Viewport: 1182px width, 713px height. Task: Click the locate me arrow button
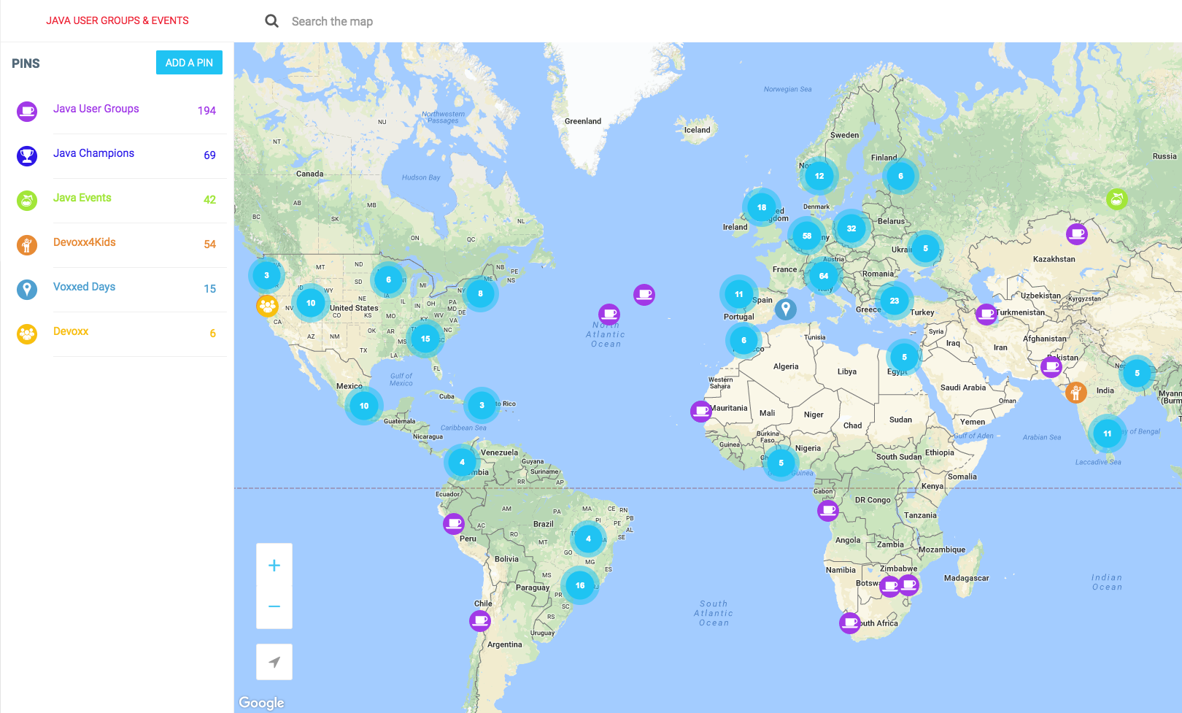[274, 662]
